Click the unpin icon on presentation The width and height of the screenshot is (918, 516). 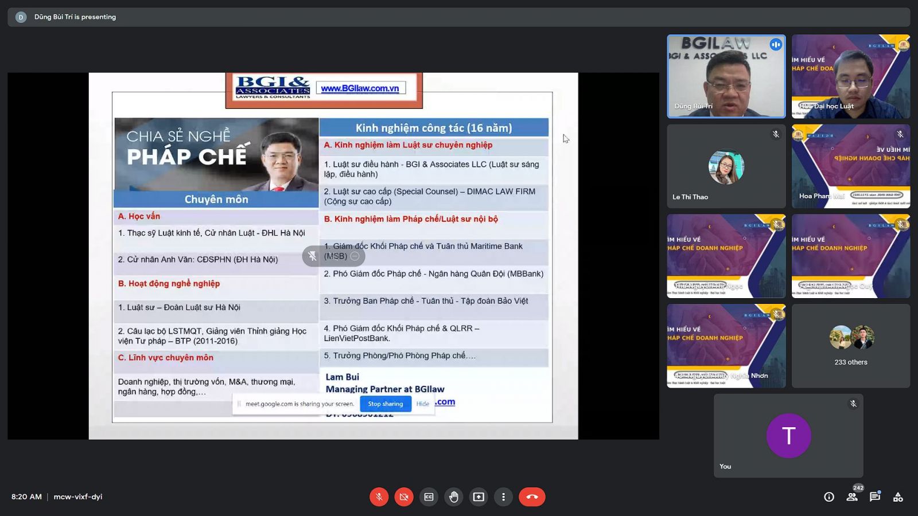click(x=312, y=256)
